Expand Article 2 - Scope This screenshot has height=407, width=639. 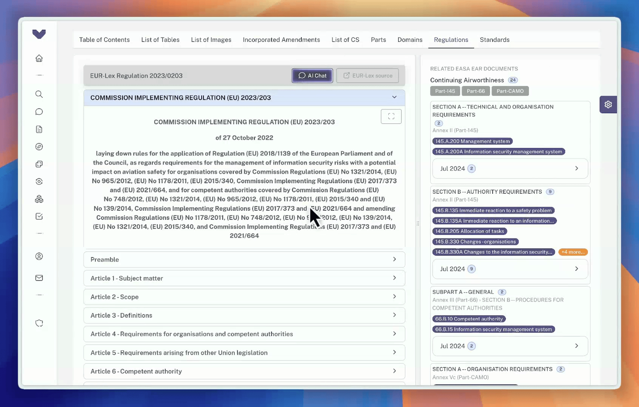[x=244, y=297]
